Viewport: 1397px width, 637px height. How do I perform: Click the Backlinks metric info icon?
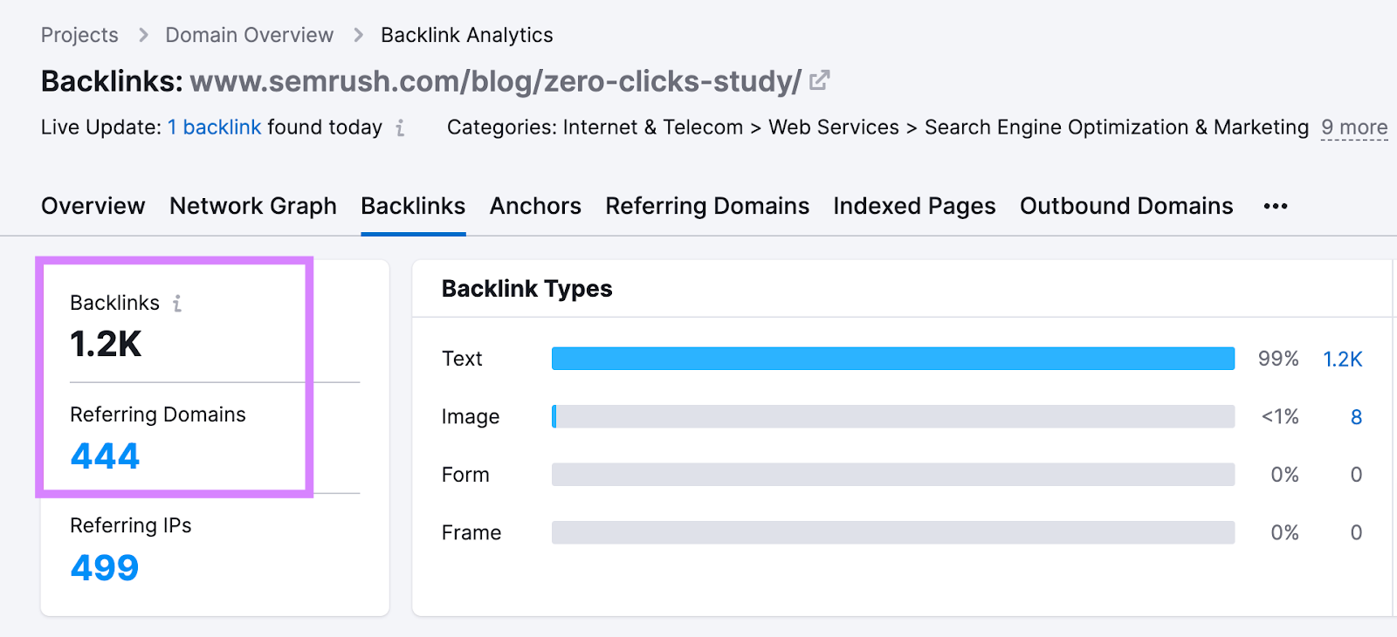(x=177, y=304)
